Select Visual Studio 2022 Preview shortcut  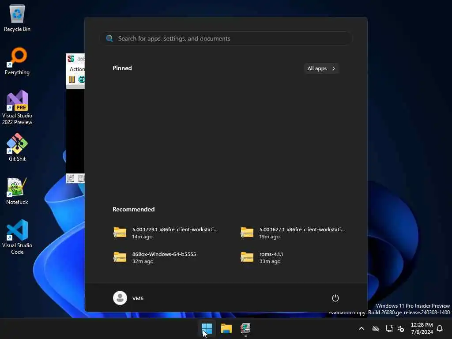click(17, 108)
